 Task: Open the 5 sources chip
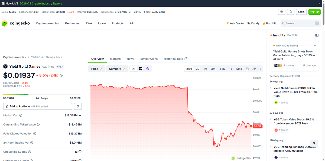point(284,65)
